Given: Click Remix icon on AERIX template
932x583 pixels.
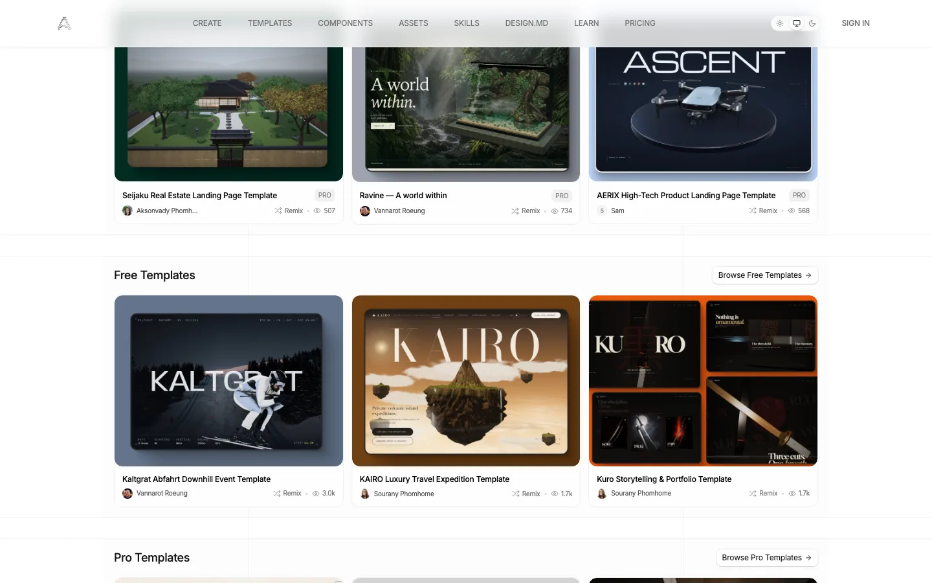Looking at the screenshot, I should [x=753, y=211].
